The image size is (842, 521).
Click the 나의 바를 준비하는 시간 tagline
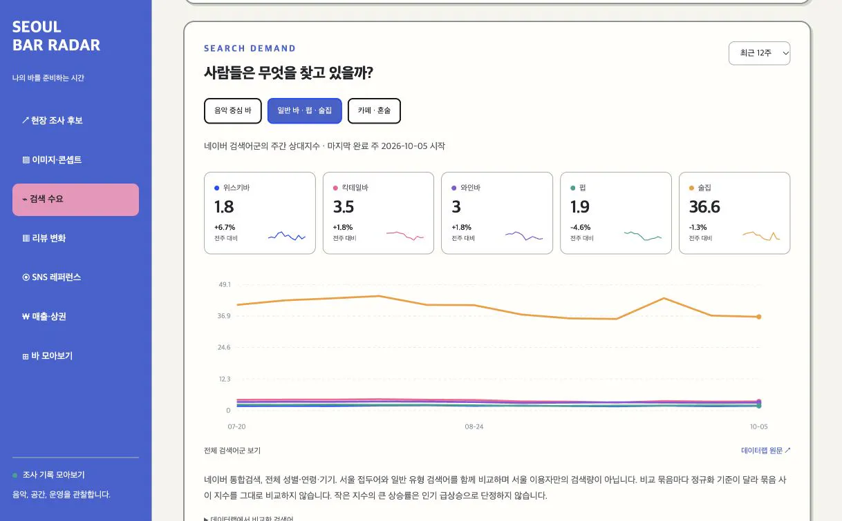(48, 78)
